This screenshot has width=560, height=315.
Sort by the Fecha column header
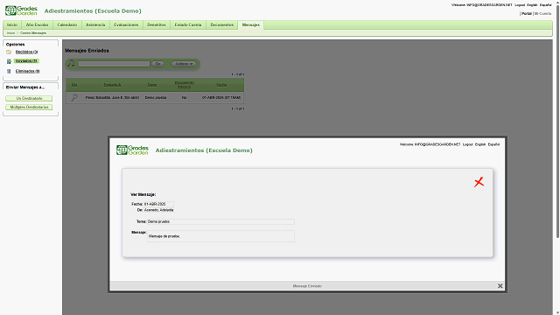[x=221, y=85]
